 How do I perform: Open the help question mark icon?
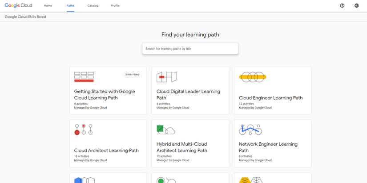point(342,6)
